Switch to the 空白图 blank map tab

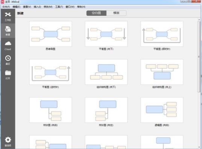pyautogui.click(x=96, y=13)
